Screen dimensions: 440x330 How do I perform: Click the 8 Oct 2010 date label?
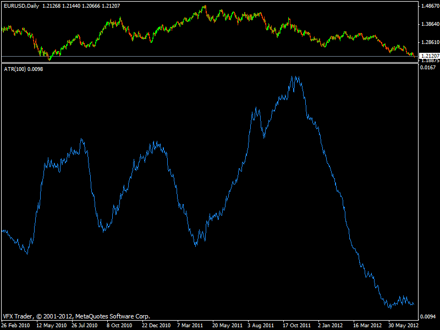click(119, 326)
